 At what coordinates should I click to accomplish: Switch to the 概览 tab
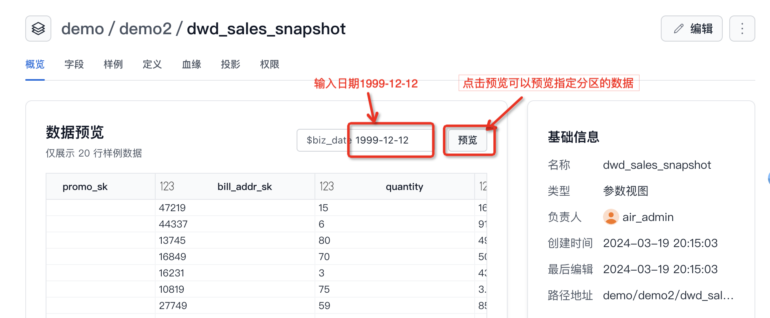(35, 64)
